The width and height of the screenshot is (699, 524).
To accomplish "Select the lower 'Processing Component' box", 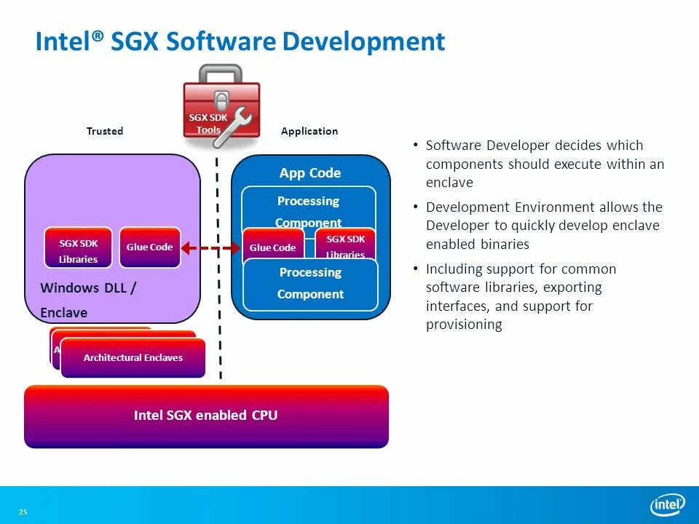I will 311,285.
